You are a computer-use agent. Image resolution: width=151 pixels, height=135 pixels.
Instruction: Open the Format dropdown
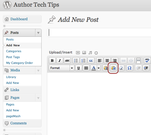(x=62, y=68)
